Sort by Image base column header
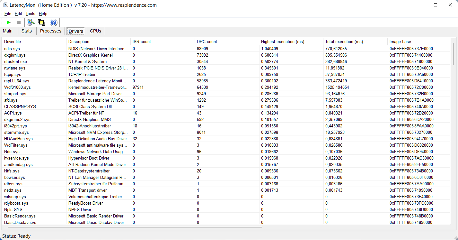 (419, 42)
